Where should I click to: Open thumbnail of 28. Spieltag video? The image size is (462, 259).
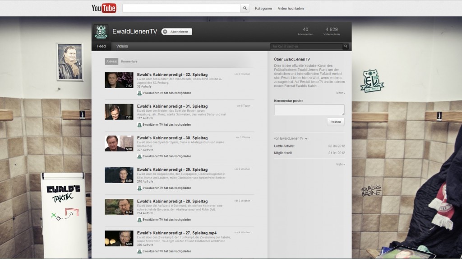pyautogui.click(x=119, y=207)
